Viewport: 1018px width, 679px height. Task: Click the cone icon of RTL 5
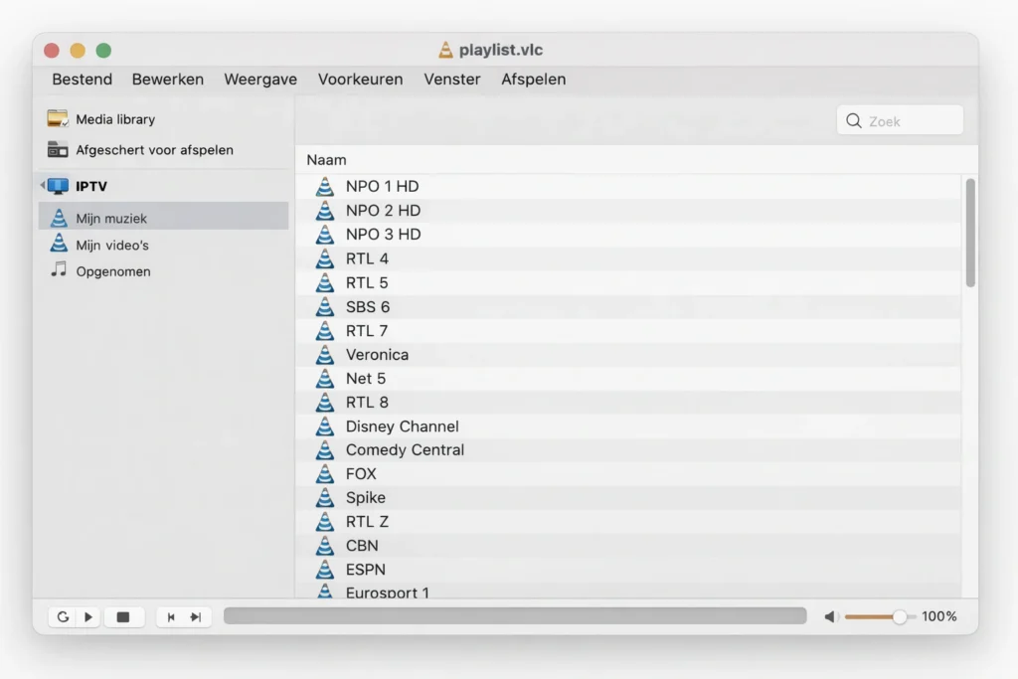tap(325, 282)
